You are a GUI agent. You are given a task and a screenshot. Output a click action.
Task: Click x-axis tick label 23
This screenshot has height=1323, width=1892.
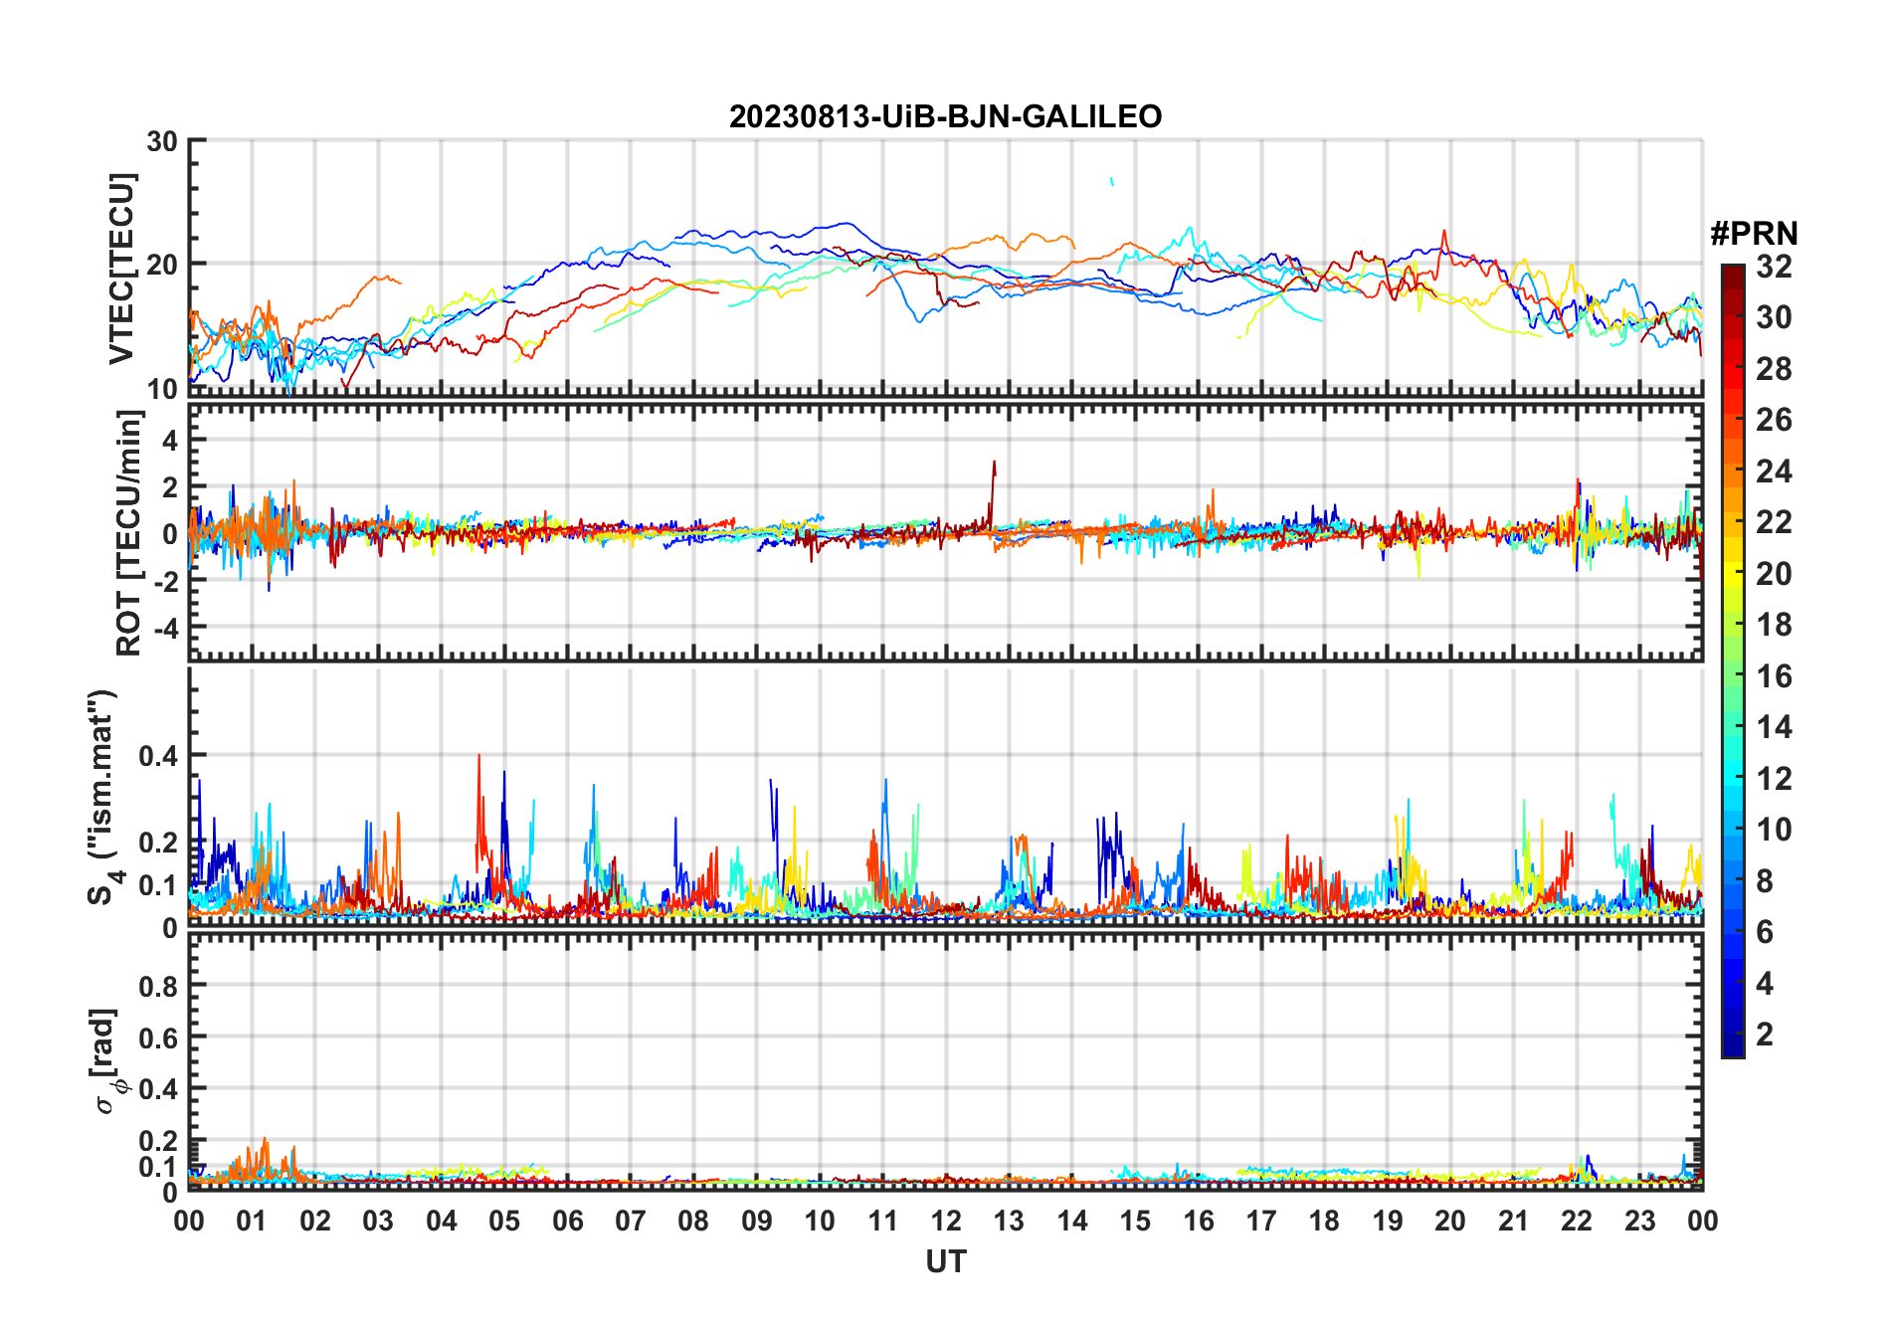coord(1639,1221)
